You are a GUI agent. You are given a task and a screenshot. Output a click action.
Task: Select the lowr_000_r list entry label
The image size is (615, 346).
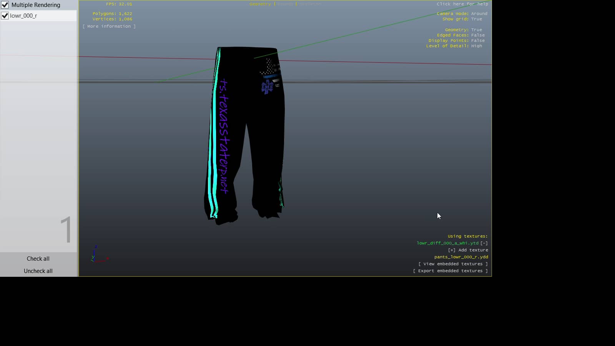[x=23, y=16]
